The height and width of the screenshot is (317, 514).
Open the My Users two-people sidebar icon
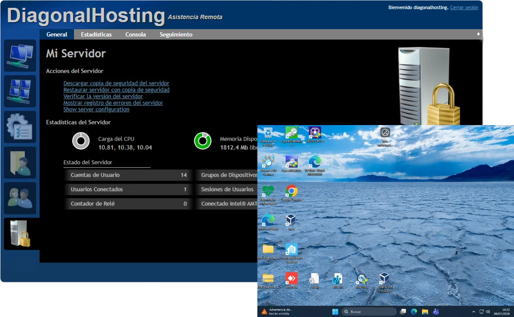click(x=20, y=198)
